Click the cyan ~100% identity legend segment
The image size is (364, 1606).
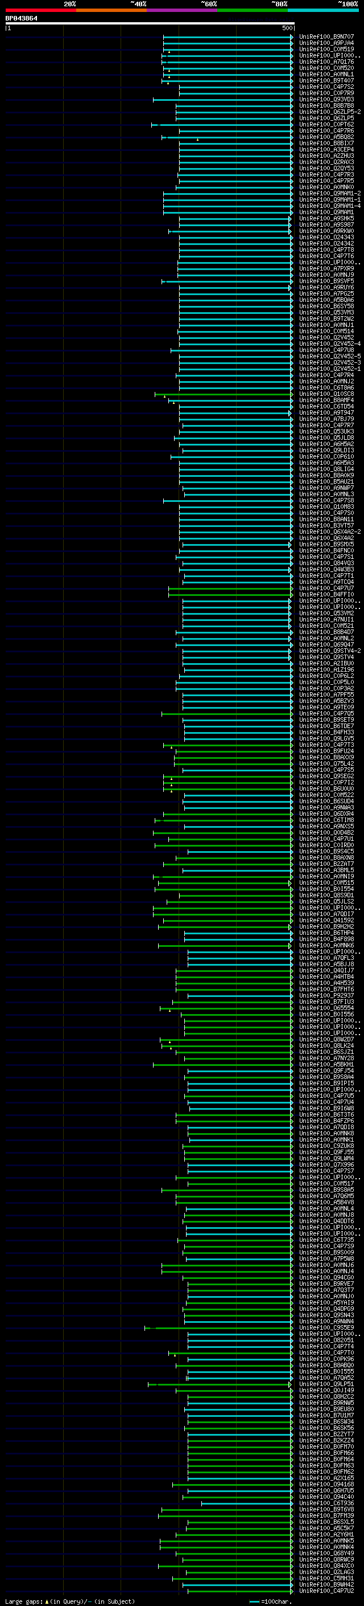[324, 10]
